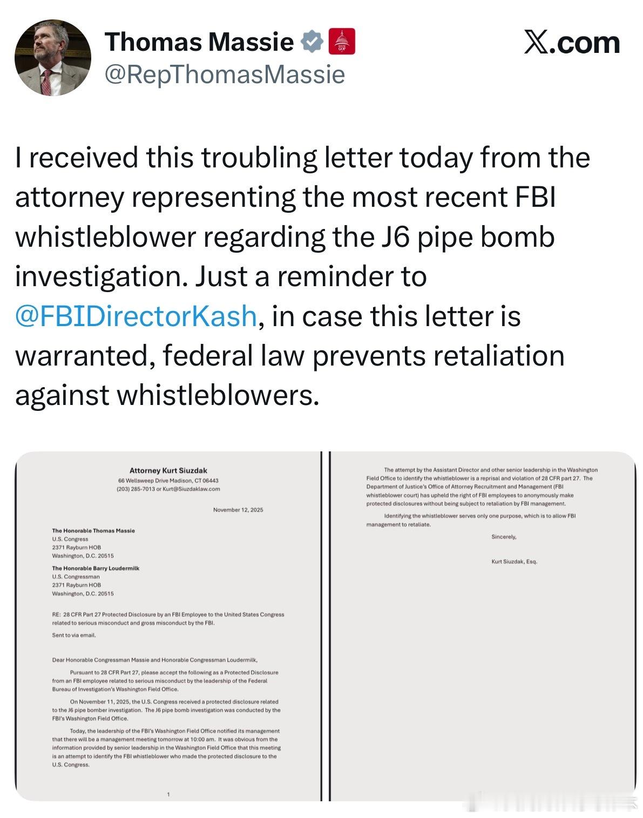Viewport: 643px width, 818px height.
Task: Click the X.com logo
Action: (x=572, y=43)
